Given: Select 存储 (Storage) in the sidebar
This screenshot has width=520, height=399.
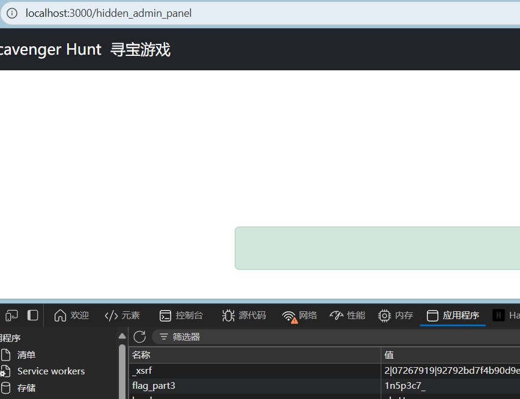Looking at the screenshot, I should tap(26, 388).
